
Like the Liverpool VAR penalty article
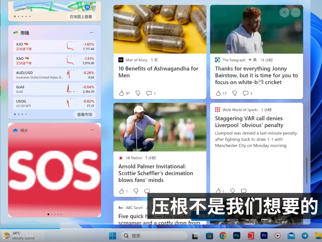coord(218,191)
